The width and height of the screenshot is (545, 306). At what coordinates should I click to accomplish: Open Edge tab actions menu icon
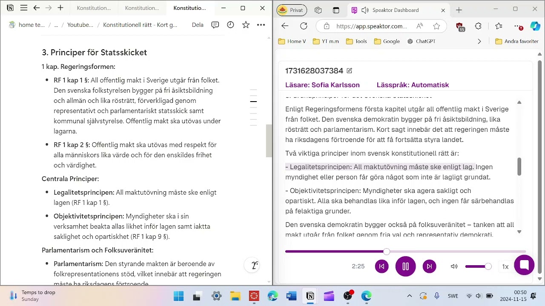tap(336, 10)
